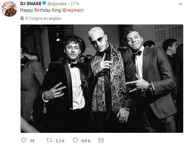Click the 34 replies count
Screen dimensions: 189x146
click(32, 141)
